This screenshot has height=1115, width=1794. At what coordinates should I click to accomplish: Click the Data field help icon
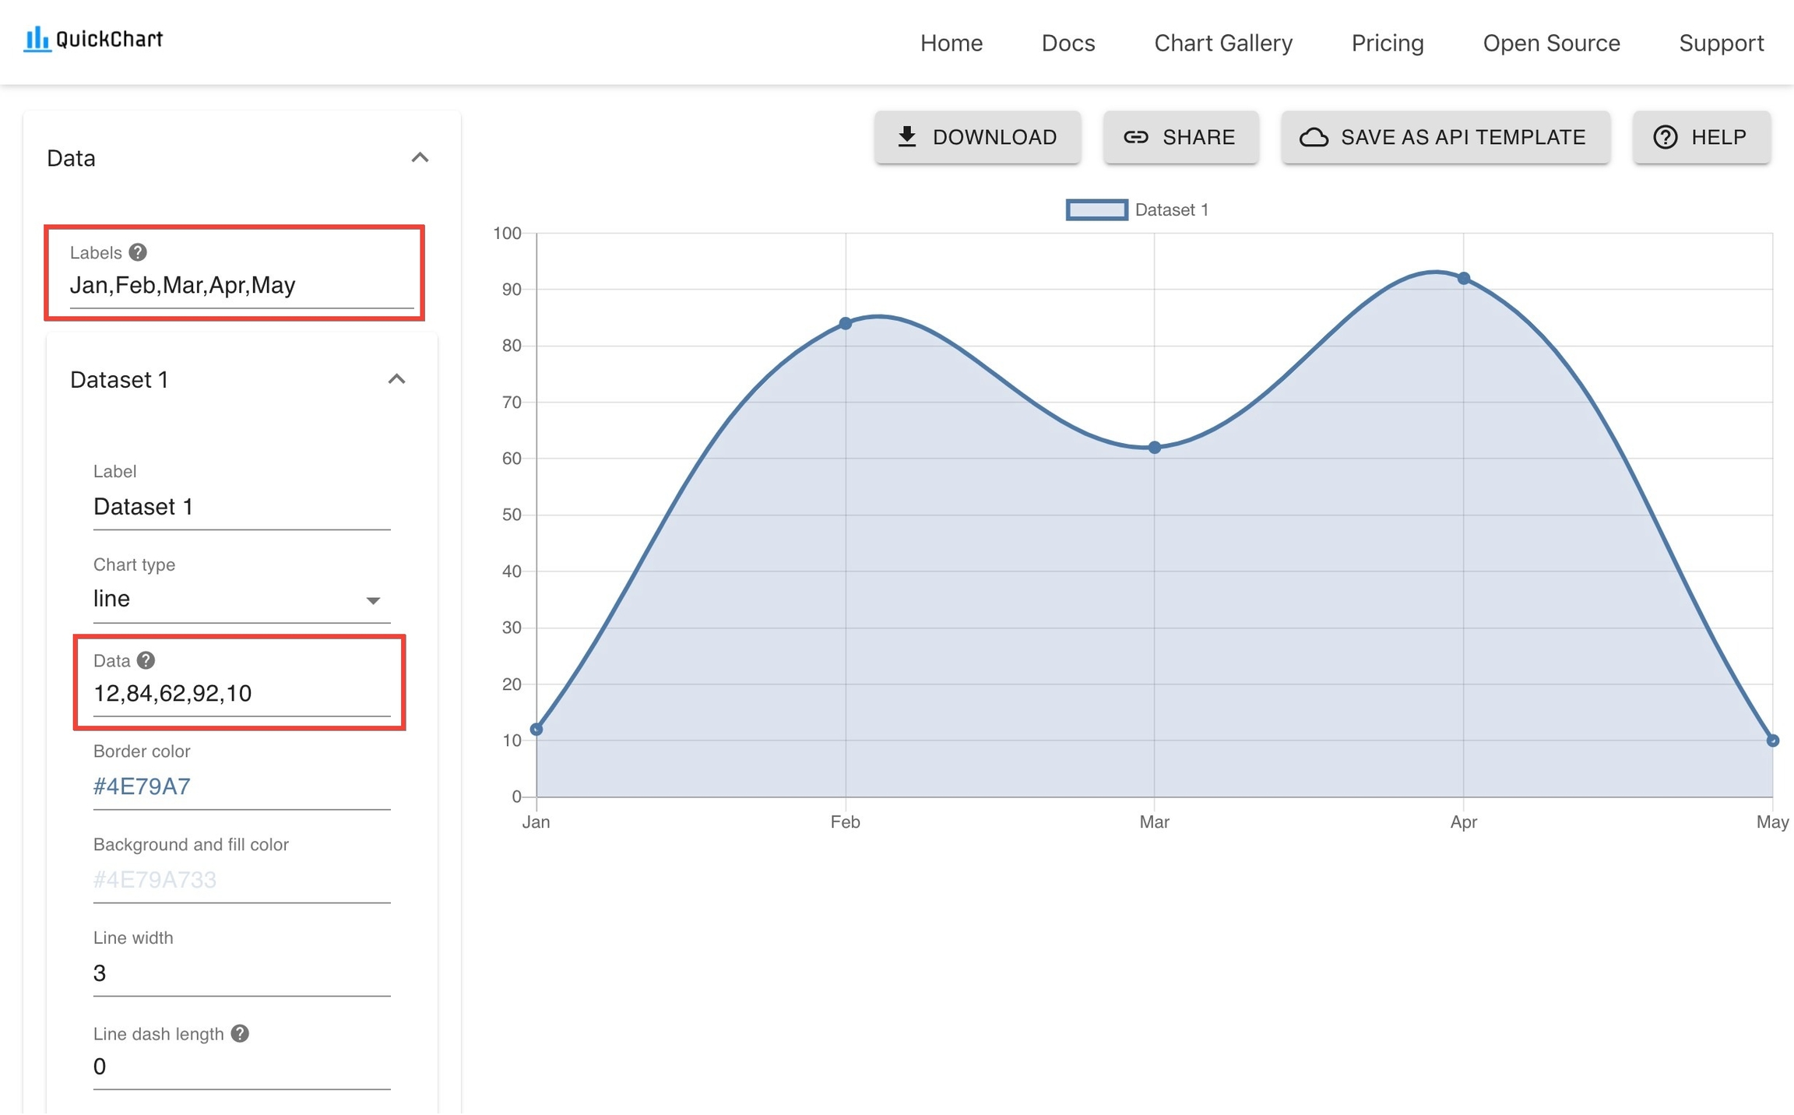[146, 660]
